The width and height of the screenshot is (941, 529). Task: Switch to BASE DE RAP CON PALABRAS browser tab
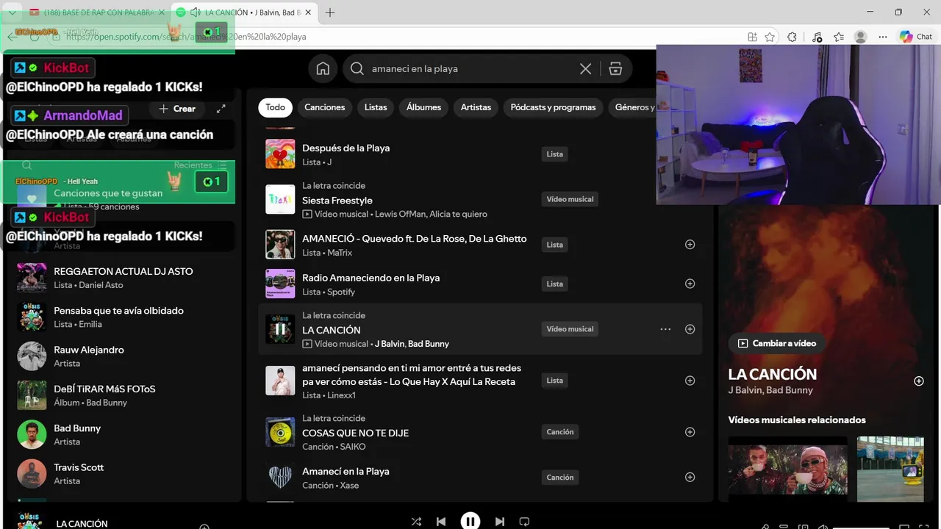[x=96, y=12]
